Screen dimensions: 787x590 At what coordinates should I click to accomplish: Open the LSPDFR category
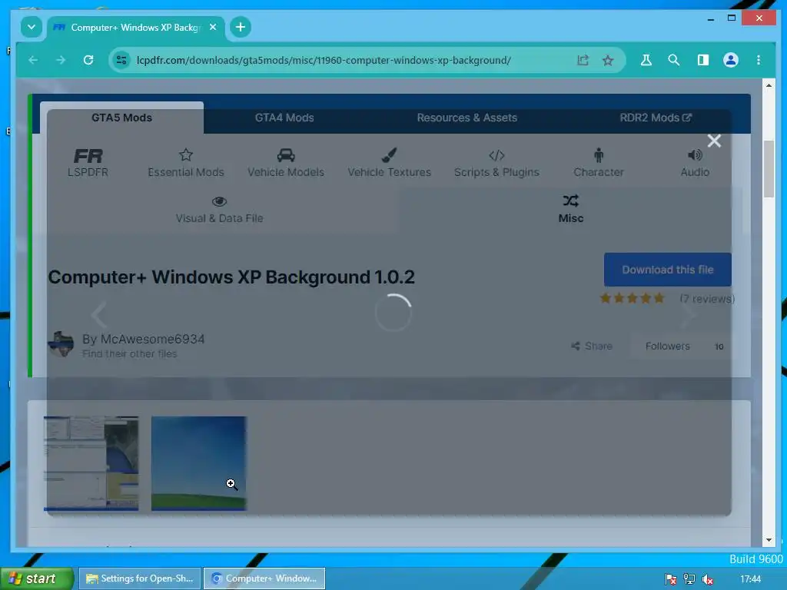point(88,163)
